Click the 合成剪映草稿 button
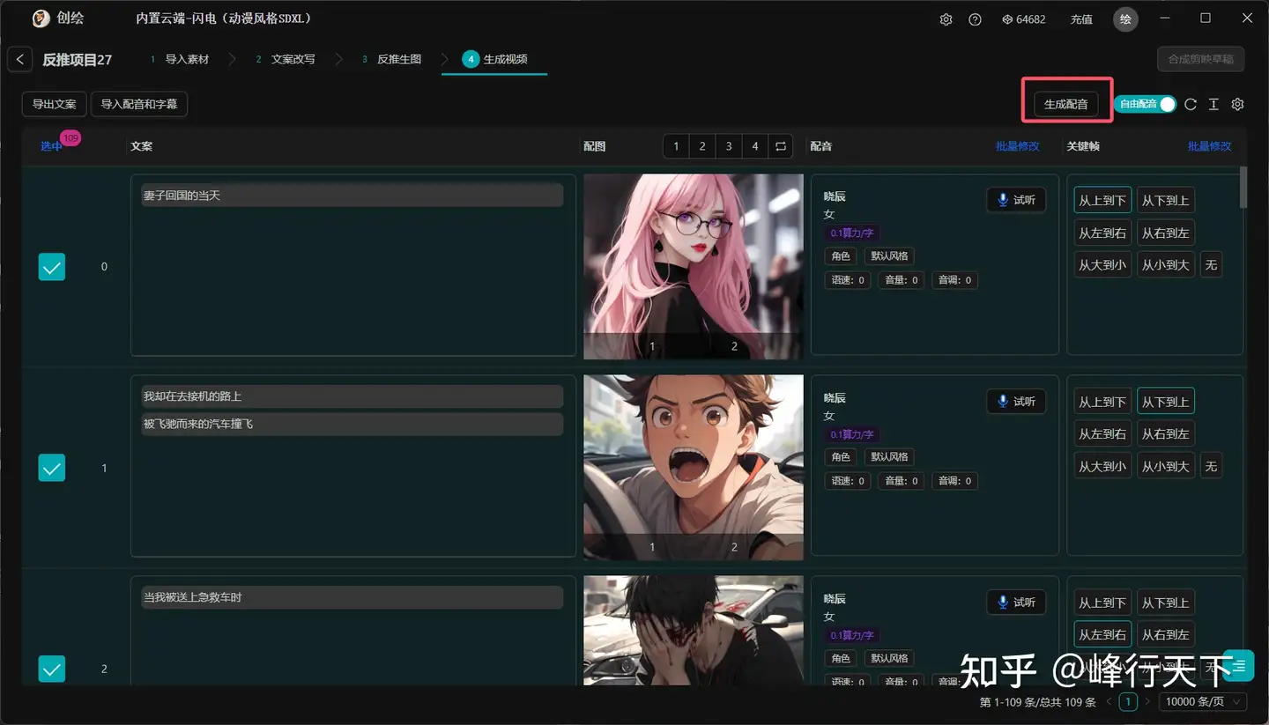The image size is (1269, 725). pos(1200,59)
